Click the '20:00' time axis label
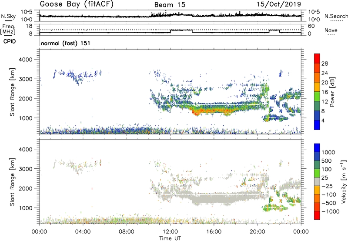Image resolution: width=348 pixels, height=241 pixels. click(257, 232)
